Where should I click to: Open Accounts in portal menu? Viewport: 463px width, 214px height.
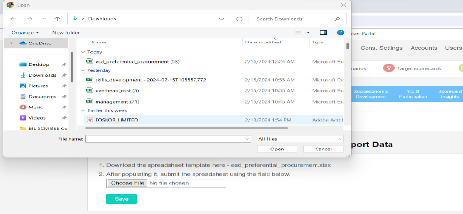click(424, 48)
